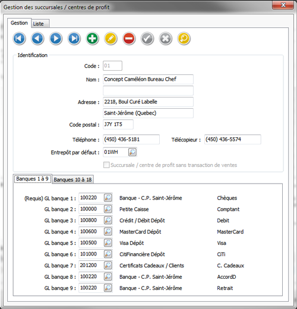
Task: Edit record with yellow pencil icon
Action: click(x=110, y=39)
